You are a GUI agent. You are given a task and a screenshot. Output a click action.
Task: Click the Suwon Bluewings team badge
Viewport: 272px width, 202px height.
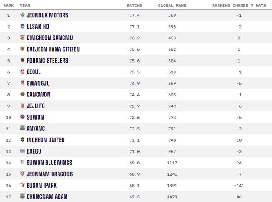point(23,163)
